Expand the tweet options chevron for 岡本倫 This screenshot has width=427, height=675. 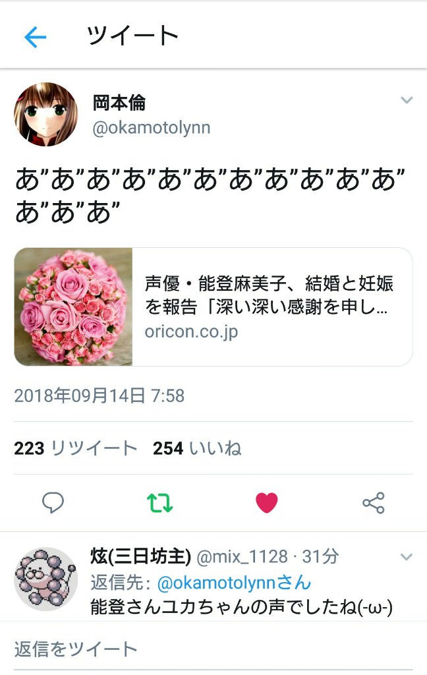tap(407, 100)
